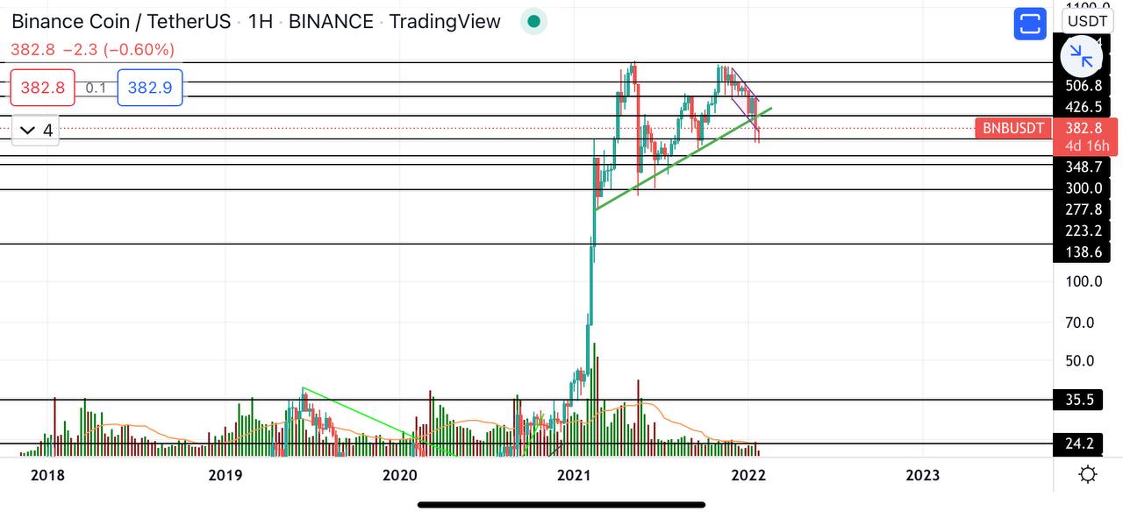Select the 426.5 horizontal line price label
Screen dimensions: 1123x518
[1084, 107]
